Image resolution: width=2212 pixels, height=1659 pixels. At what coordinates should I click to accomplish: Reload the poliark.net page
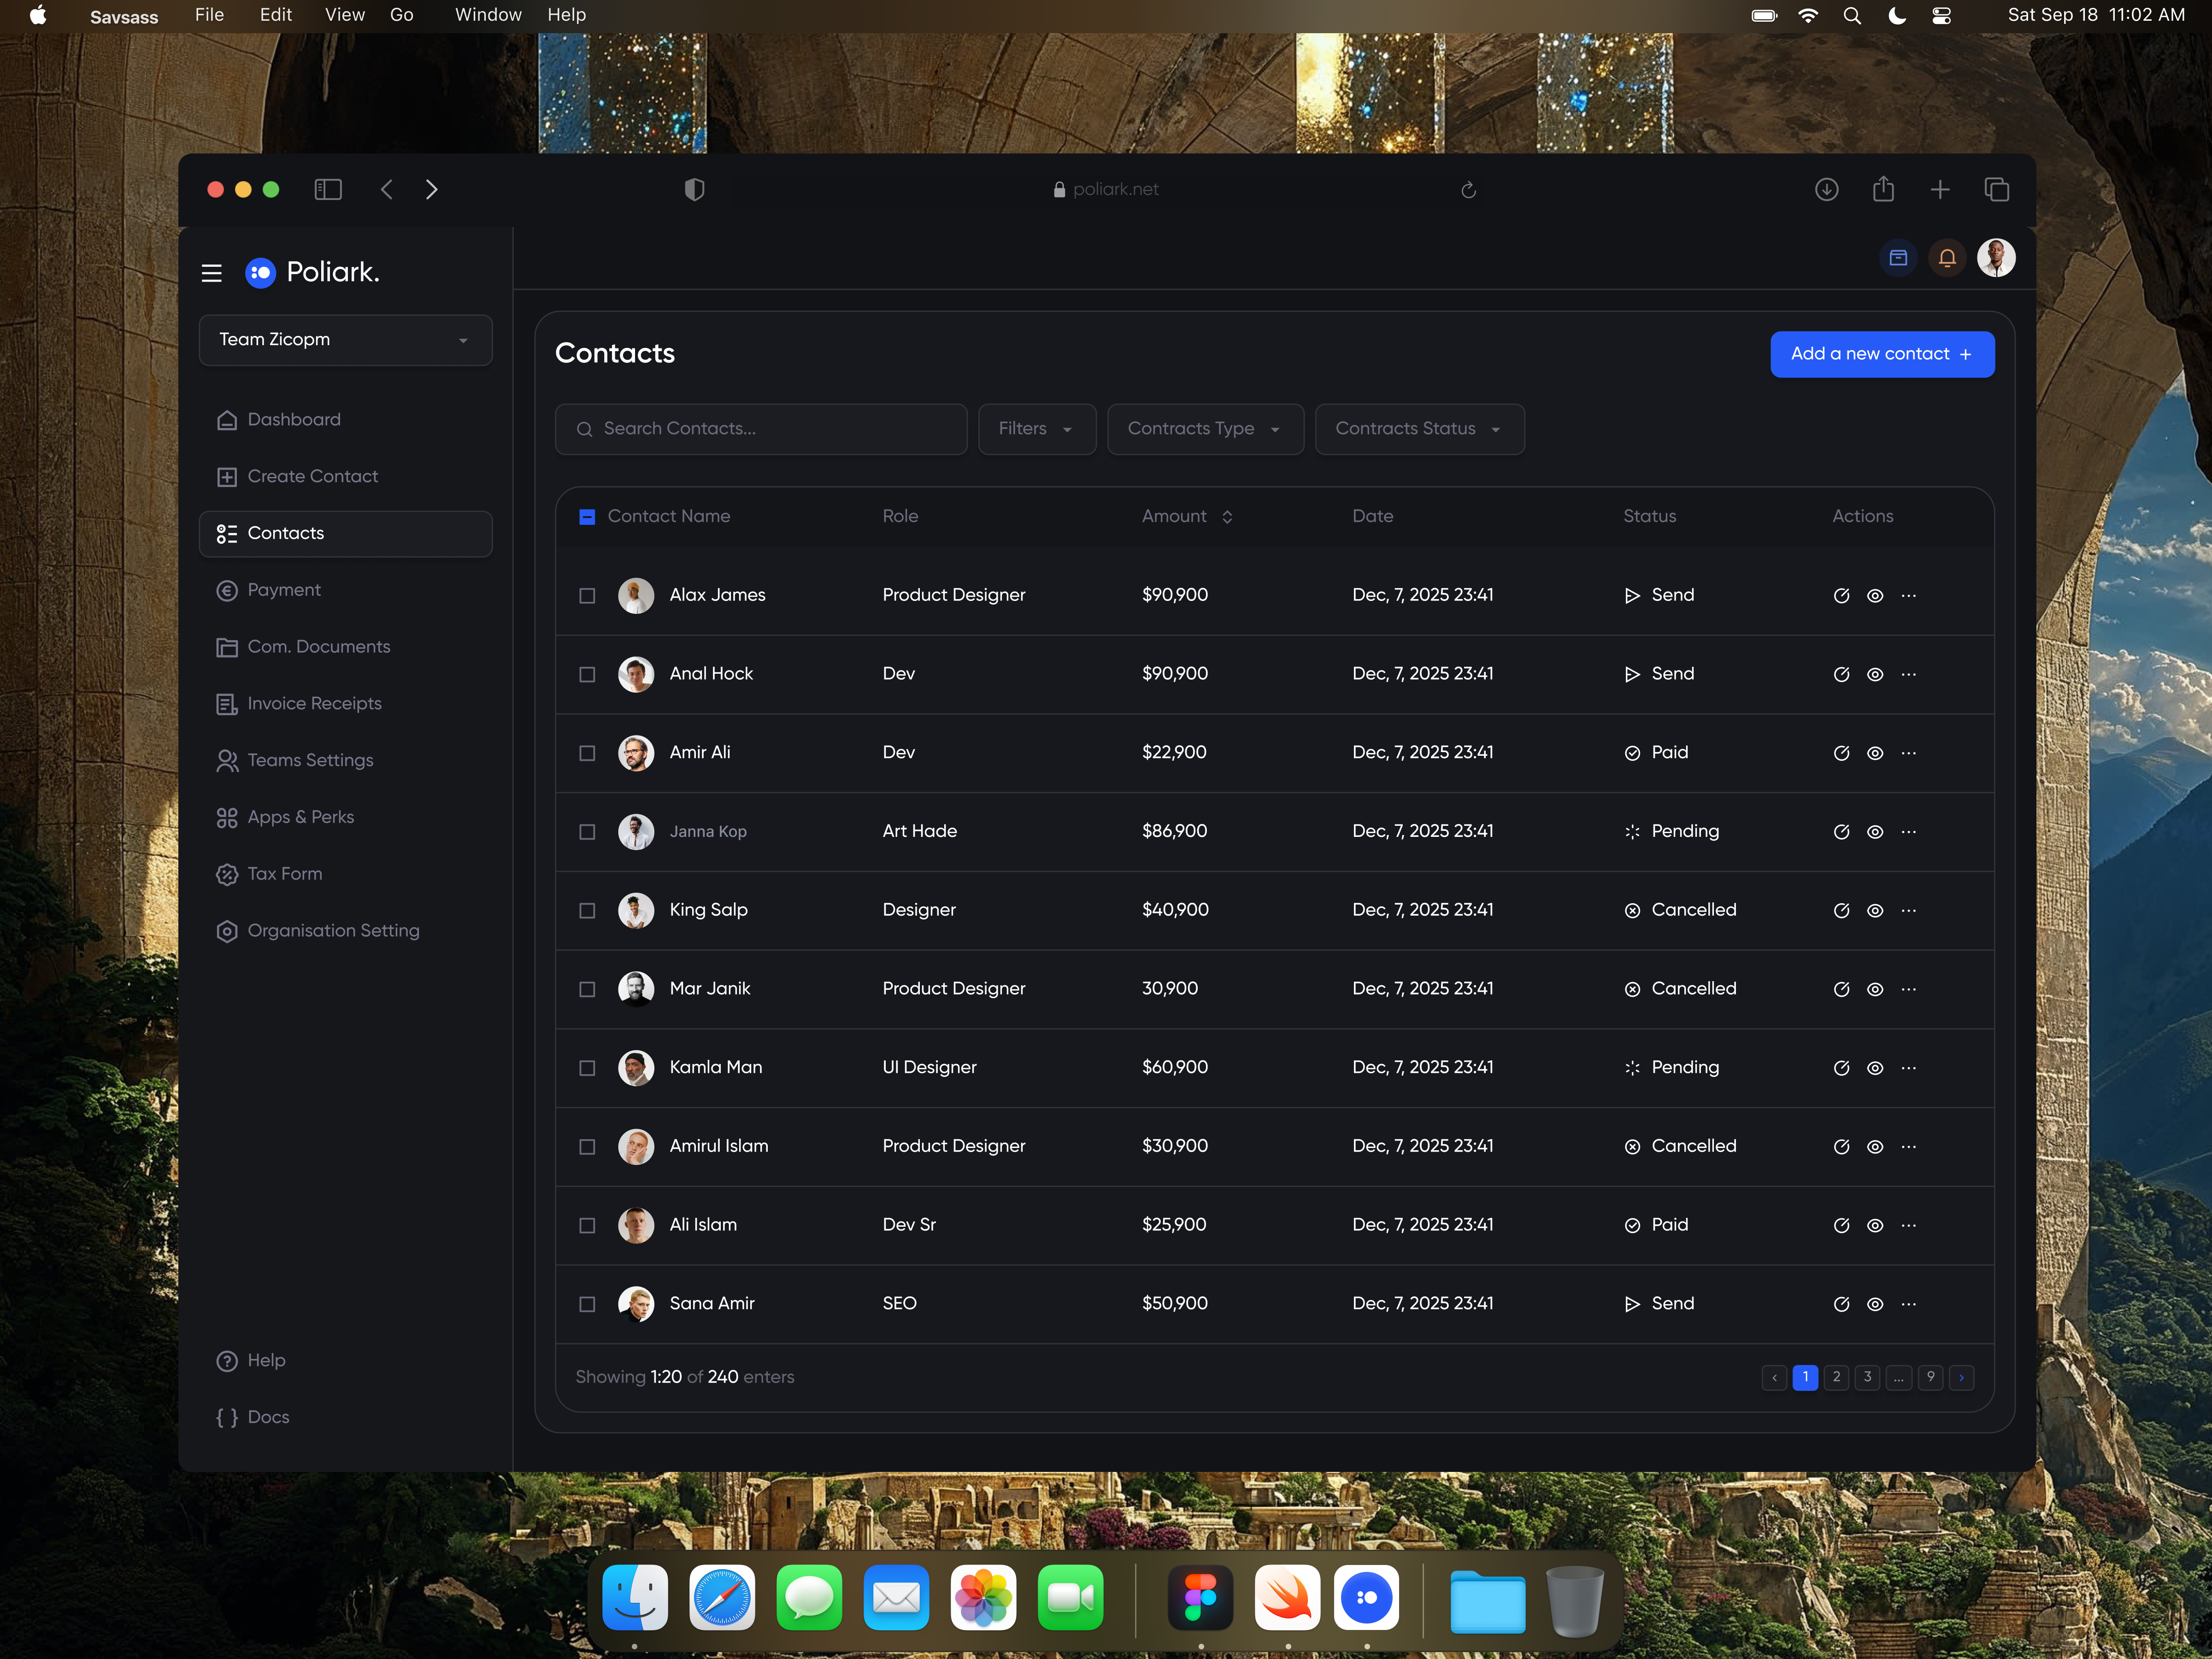pyautogui.click(x=1468, y=190)
